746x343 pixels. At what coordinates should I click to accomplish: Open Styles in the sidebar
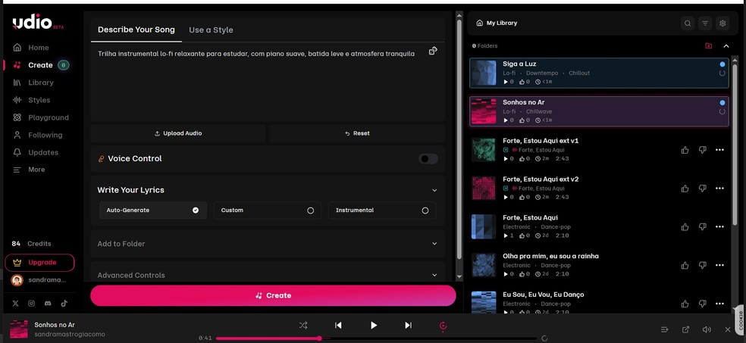[31, 100]
